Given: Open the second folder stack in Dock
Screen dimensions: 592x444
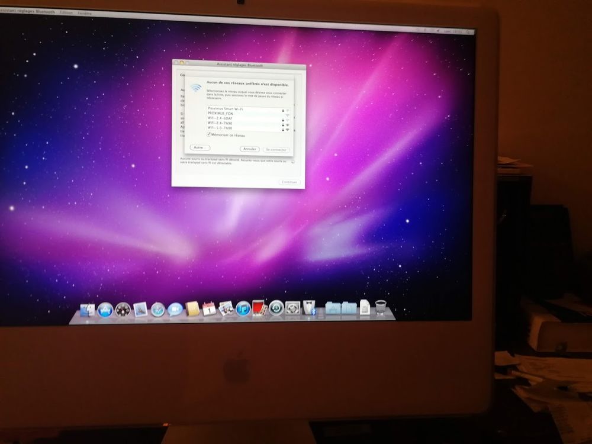Looking at the screenshot, I should (x=349, y=308).
